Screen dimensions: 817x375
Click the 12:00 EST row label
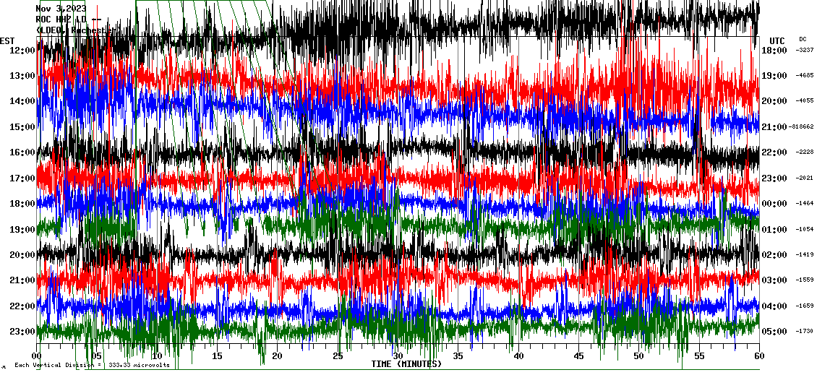pos(22,50)
